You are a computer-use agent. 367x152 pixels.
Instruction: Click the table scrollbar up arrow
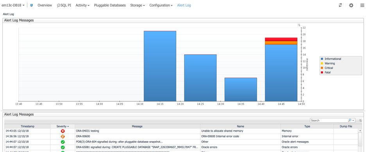tap(360, 130)
